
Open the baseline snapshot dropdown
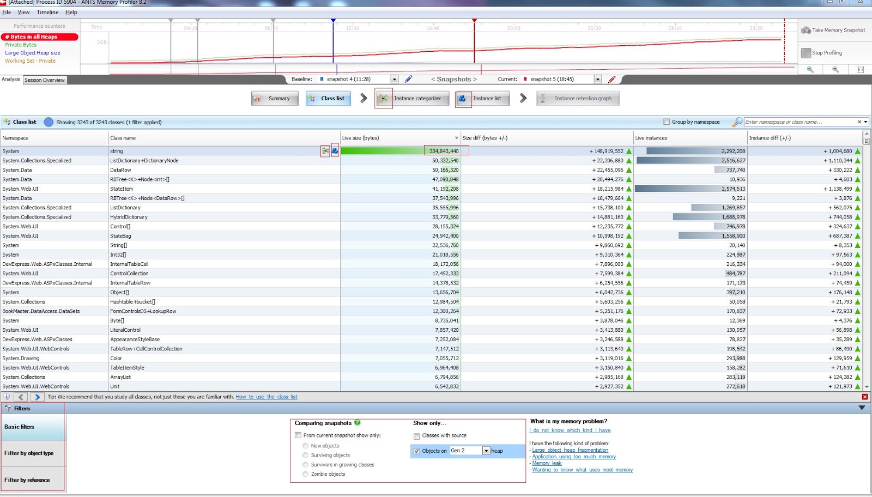click(x=395, y=80)
